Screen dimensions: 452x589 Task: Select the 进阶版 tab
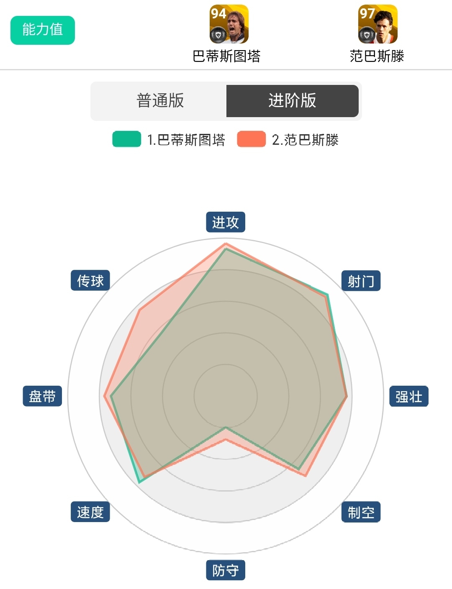(x=292, y=101)
